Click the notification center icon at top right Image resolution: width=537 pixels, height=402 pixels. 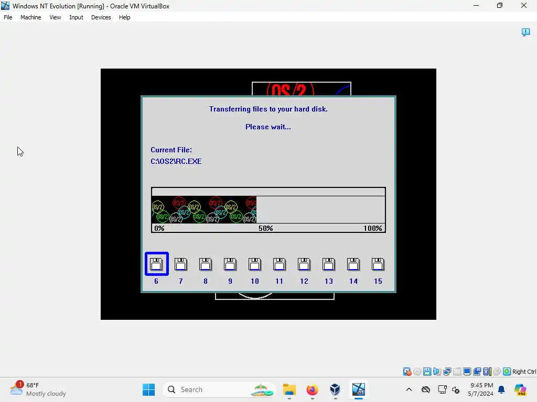(525, 32)
